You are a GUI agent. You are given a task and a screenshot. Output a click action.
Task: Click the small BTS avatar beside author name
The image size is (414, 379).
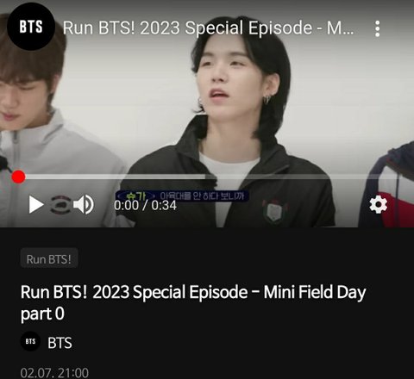[30, 341]
